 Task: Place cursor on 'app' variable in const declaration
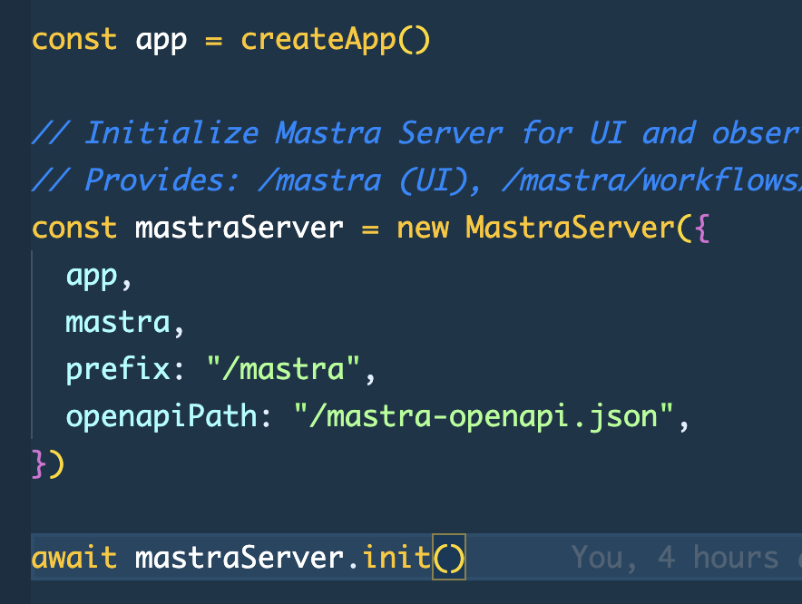161,42
